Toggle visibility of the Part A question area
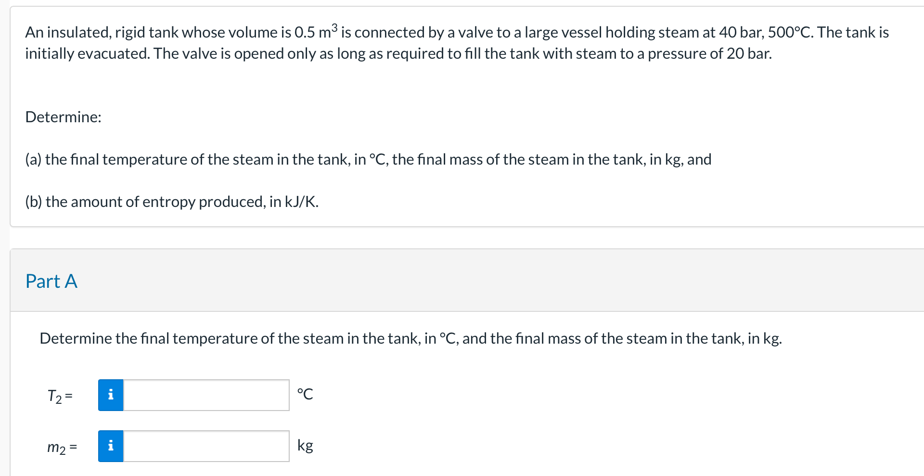 [x=51, y=281]
